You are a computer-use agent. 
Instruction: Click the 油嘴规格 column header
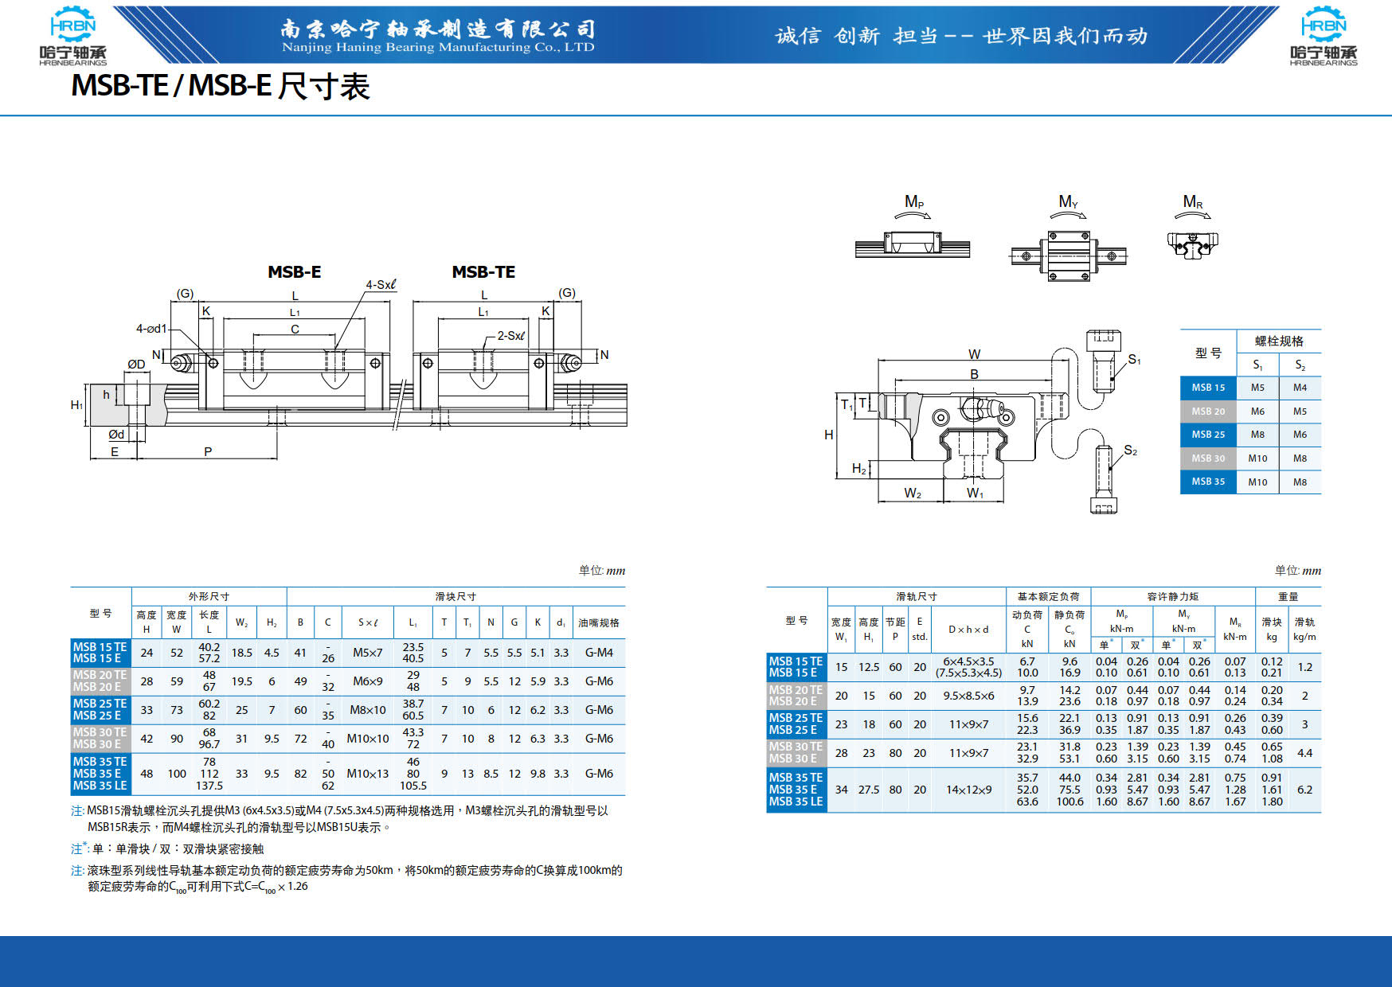pyautogui.click(x=599, y=622)
